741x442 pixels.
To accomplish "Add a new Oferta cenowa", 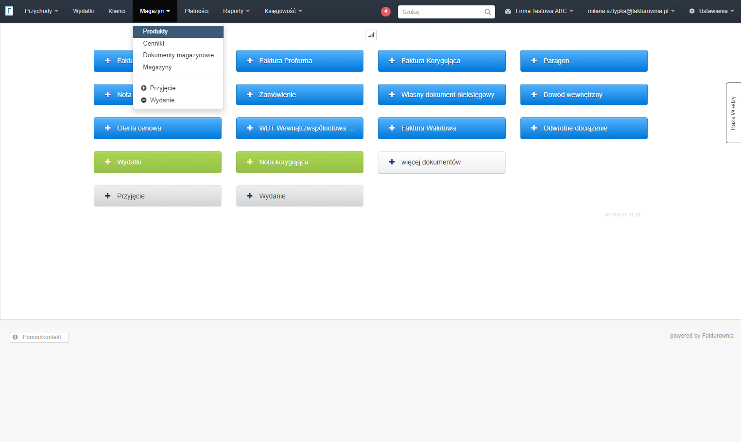I will tap(157, 128).
